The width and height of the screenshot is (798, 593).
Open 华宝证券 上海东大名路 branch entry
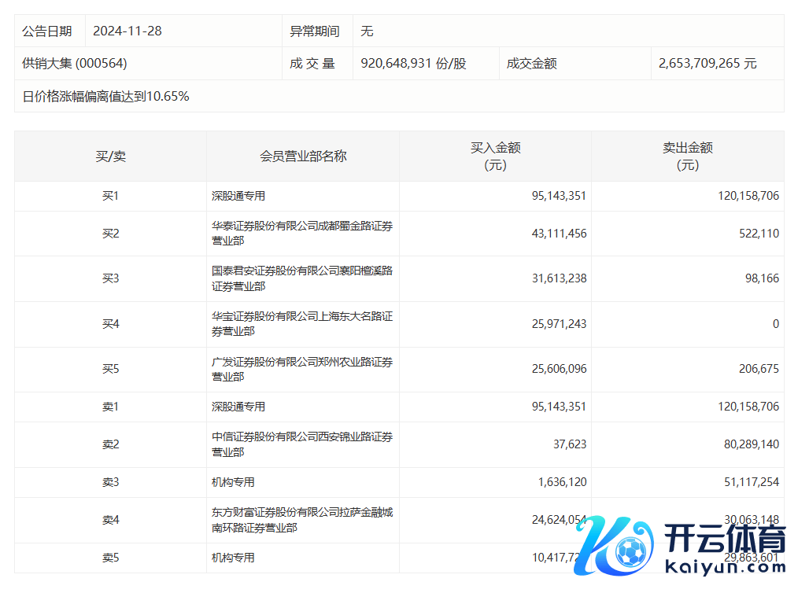click(x=302, y=324)
